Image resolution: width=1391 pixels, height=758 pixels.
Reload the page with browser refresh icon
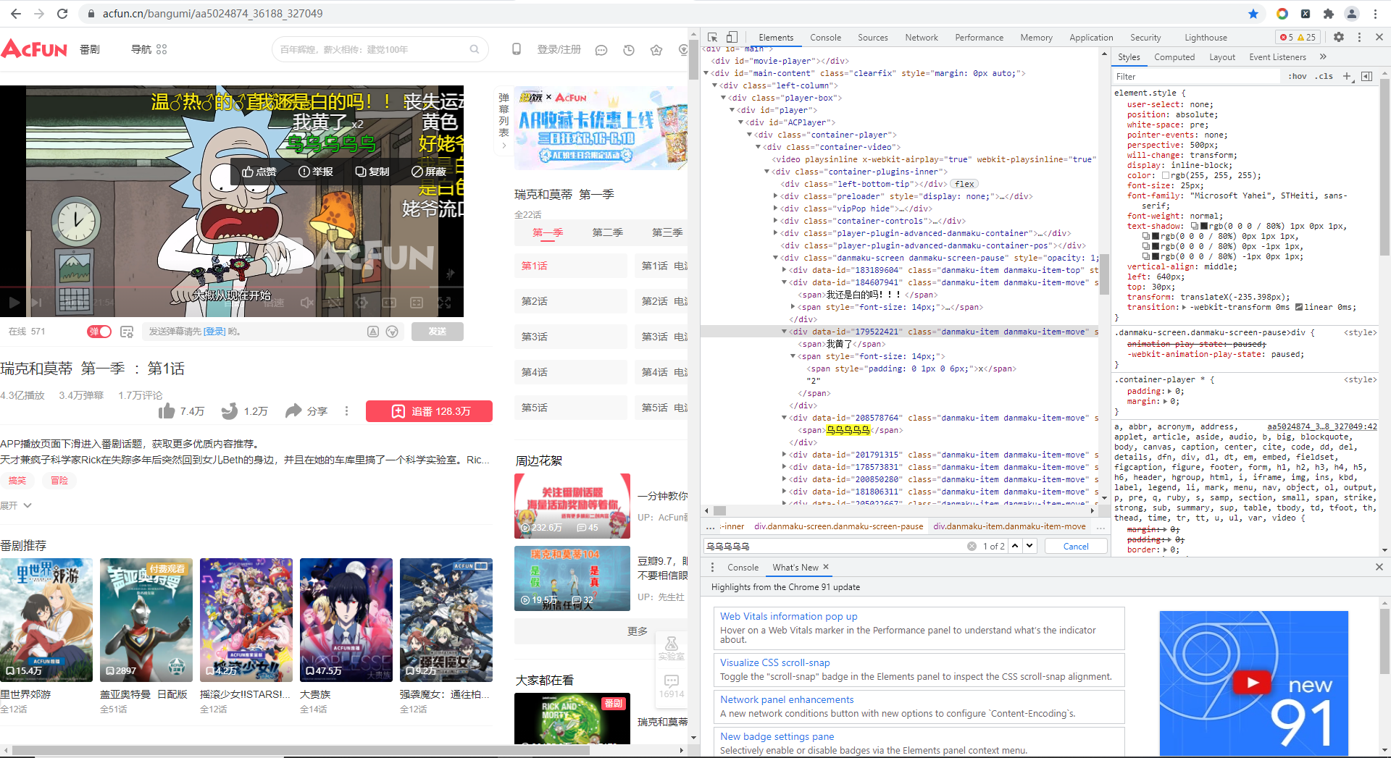coord(62,14)
